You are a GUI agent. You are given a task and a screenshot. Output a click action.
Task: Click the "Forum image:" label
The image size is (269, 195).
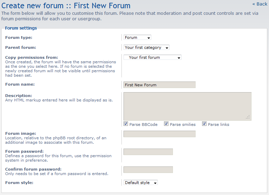pos(21,133)
